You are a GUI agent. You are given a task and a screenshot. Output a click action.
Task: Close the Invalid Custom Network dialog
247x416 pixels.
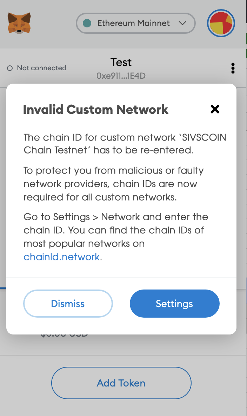tap(215, 109)
